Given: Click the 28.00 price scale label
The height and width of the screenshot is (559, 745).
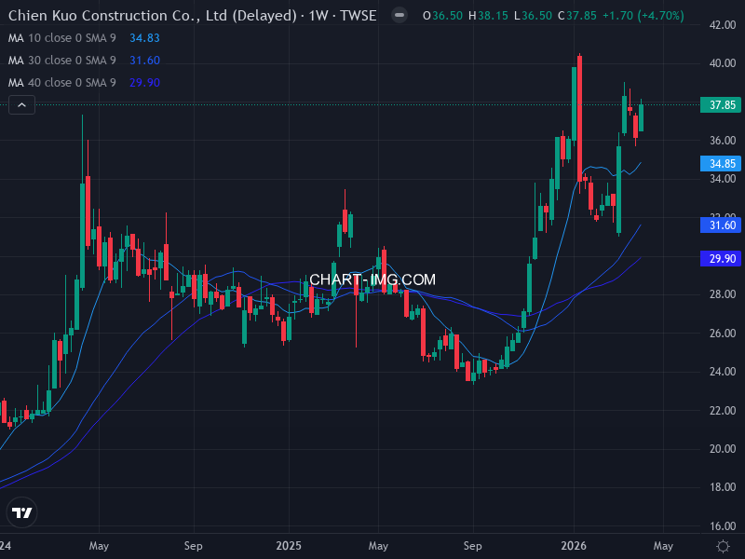Looking at the screenshot, I should coord(723,294).
